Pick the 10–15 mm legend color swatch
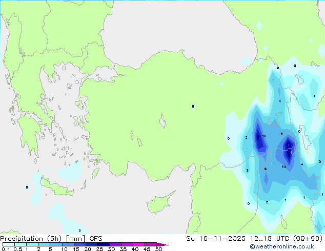325x251 pixels. click(x=68, y=244)
